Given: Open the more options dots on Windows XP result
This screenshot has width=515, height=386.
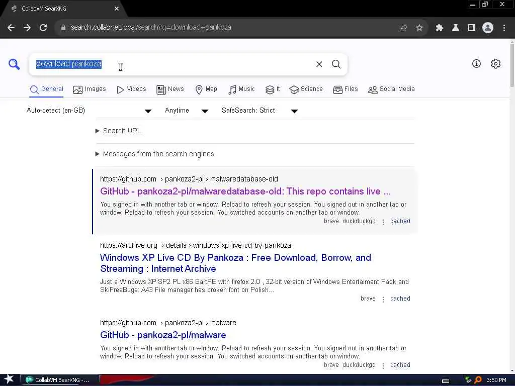Looking at the screenshot, I should tap(383, 300).
